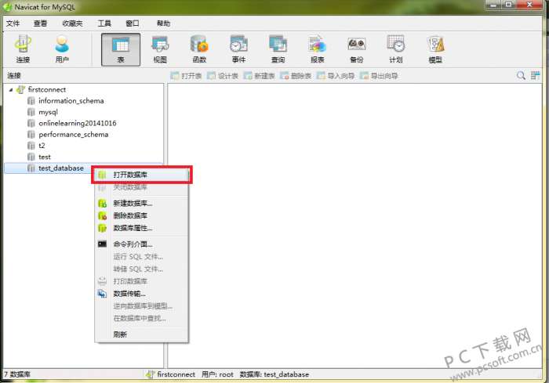Open the 帮助 (Help) menu
This screenshot has height=383, width=549.
pyautogui.click(x=163, y=23)
